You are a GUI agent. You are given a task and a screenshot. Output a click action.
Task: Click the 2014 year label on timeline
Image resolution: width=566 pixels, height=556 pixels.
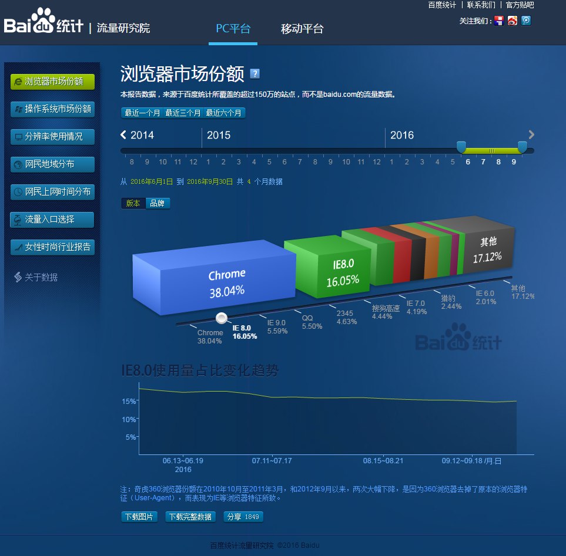coord(142,135)
